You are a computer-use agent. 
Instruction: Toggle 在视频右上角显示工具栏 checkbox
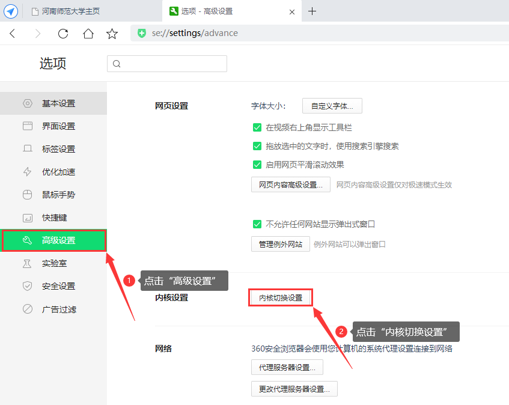tap(257, 127)
